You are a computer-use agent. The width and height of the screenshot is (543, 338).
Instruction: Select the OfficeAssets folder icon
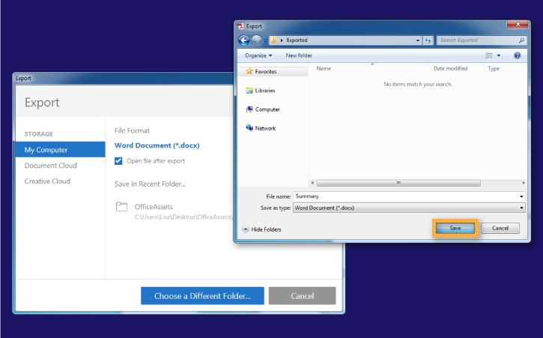[x=121, y=207]
